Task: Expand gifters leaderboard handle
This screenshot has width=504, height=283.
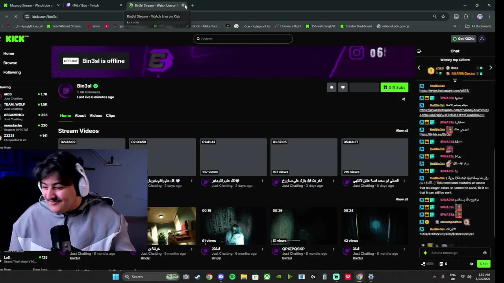Action: 455,80
